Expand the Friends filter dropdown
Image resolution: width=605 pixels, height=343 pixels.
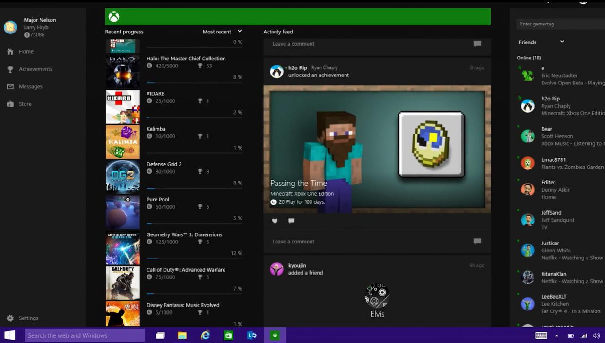[541, 42]
